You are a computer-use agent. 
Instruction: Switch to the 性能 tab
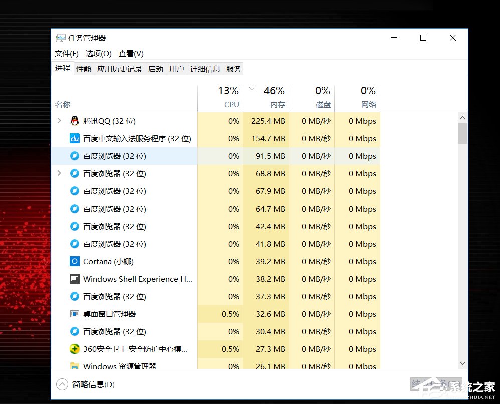pyautogui.click(x=83, y=69)
